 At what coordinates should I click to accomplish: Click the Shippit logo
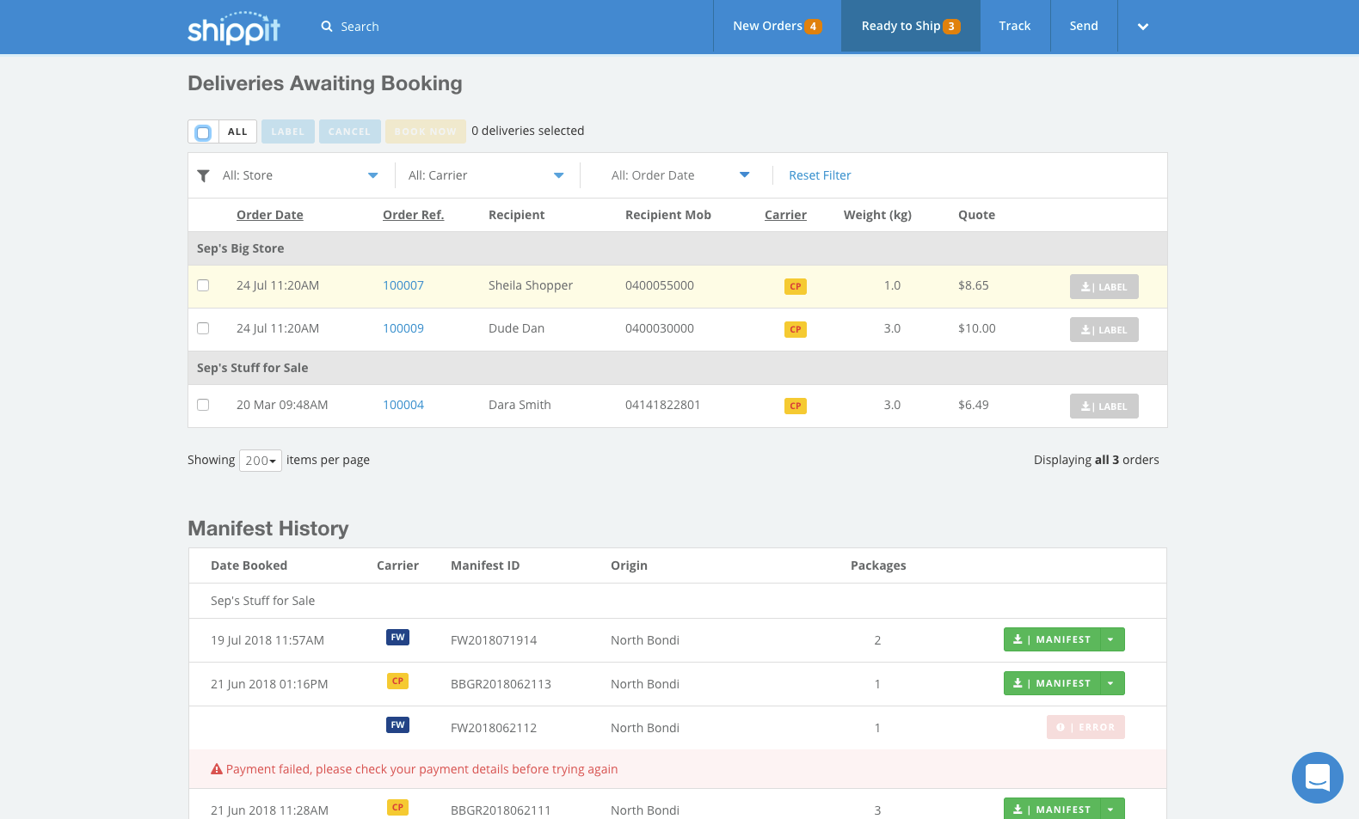tap(234, 28)
